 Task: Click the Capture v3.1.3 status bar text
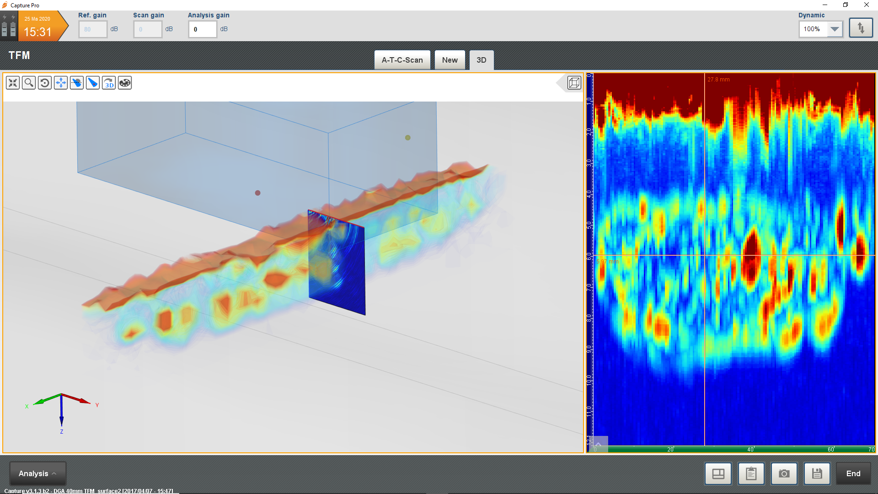[x=89, y=491]
